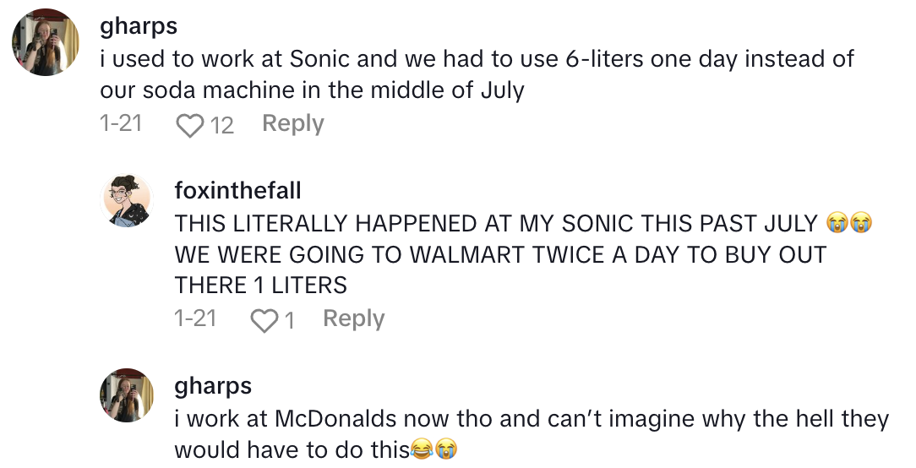Screen dimensions: 916x468
Task: Select the 'THIS LITERALLY HAPPENED' comment text
Action: tap(500, 254)
